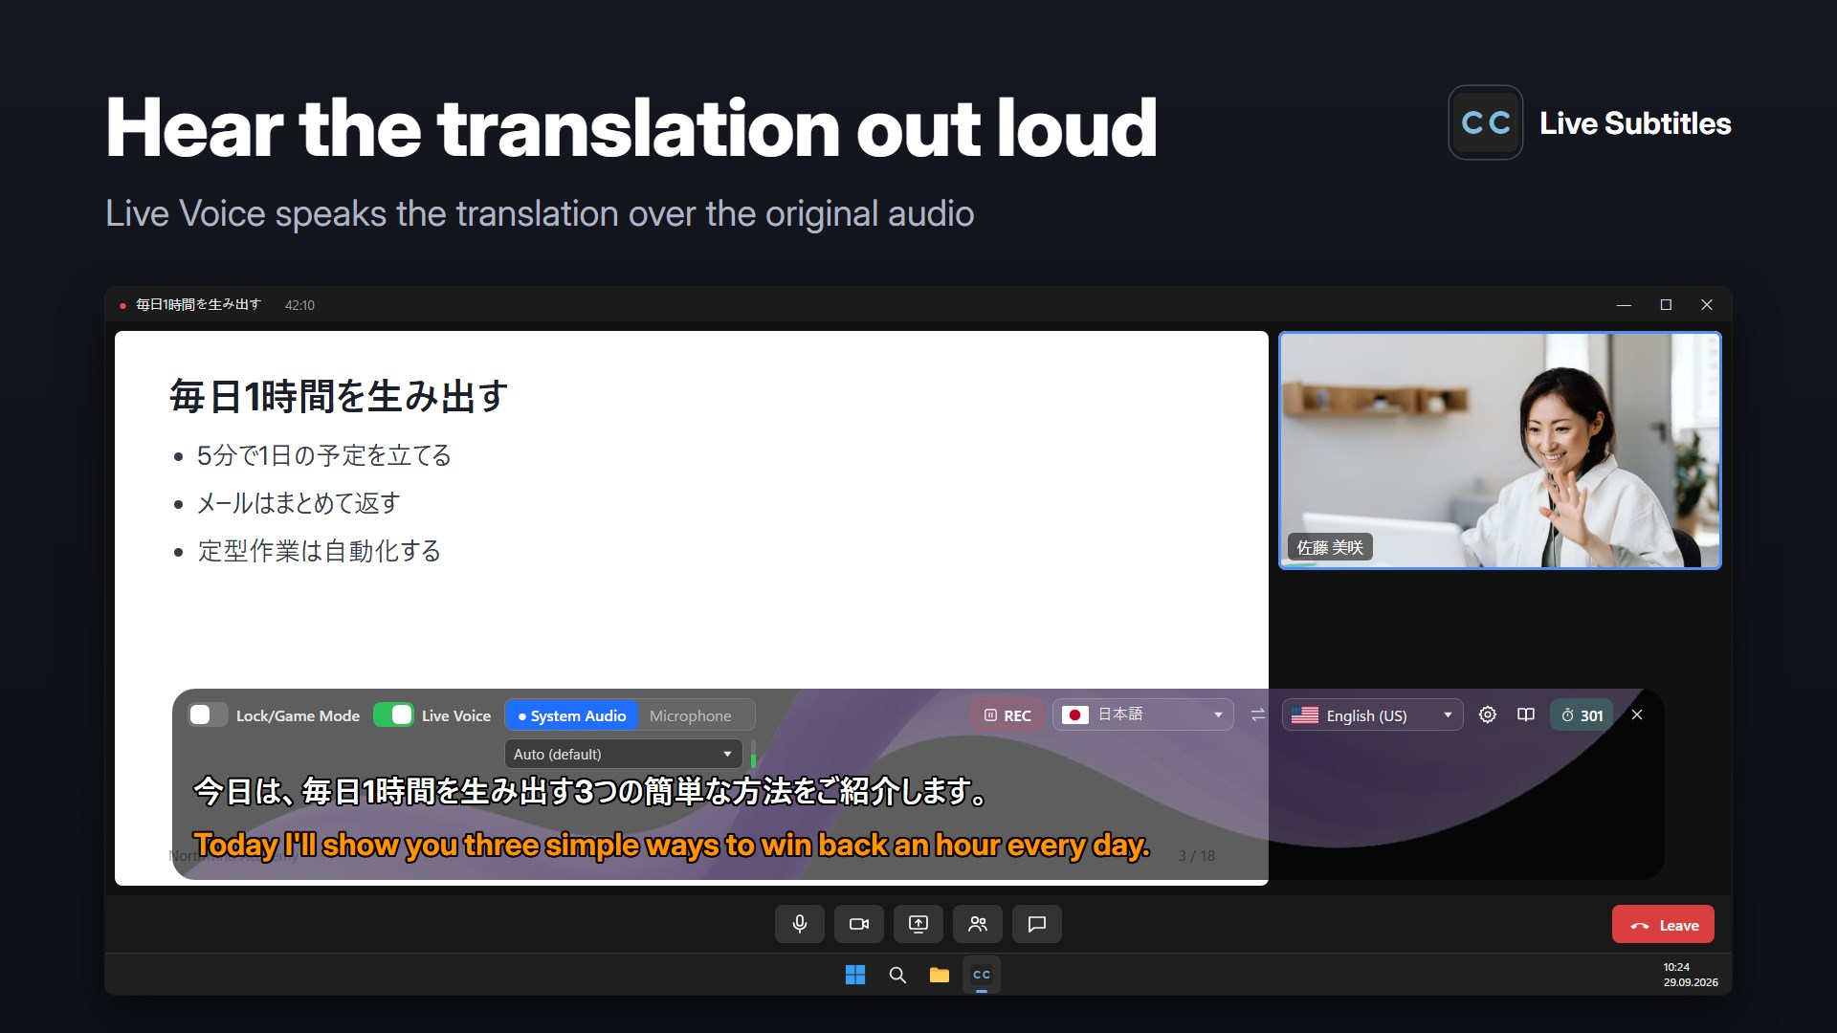
Task: Click bullet メールはまとめて返す
Action: pyautogui.click(x=299, y=503)
